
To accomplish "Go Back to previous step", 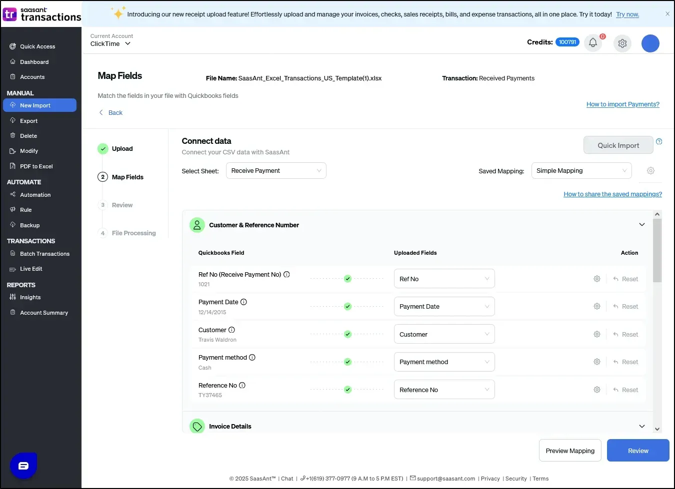I will coord(111,112).
